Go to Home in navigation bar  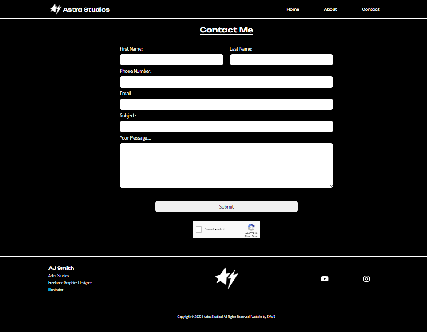(x=293, y=9)
